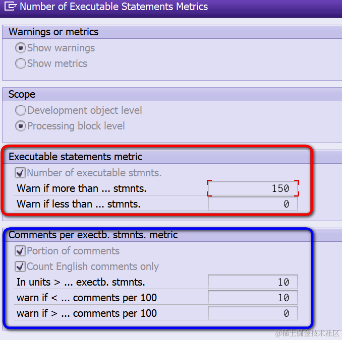Click the Scope group header
The height and width of the screenshot is (340, 342).
[x=22, y=94]
